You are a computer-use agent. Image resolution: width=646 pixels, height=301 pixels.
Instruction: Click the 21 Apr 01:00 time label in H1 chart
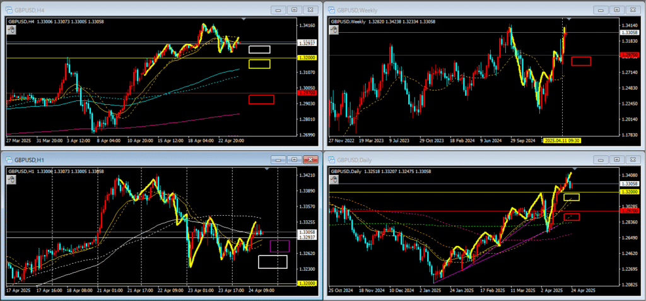[110, 290]
